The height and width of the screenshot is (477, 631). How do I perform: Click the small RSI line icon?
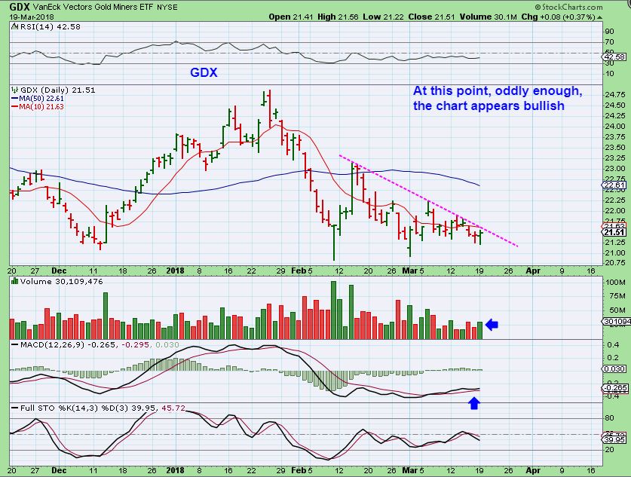15,26
